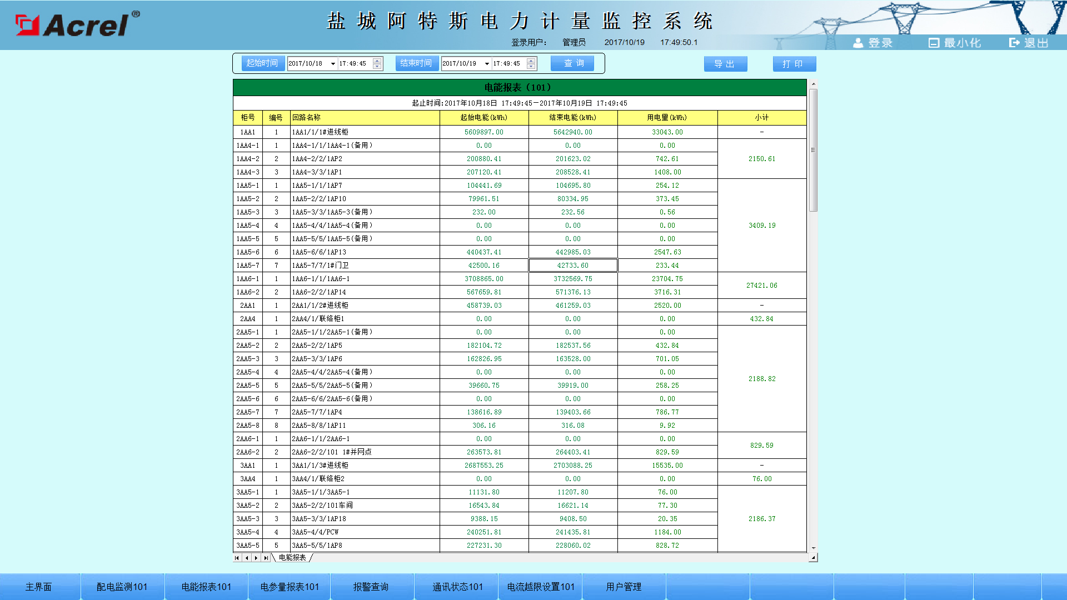Select the 电能报表 sheet tab
Viewport: 1067px width, 600px height.
[293, 558]
